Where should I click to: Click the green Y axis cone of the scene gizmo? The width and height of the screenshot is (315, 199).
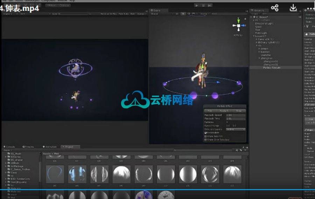[238, 21]
